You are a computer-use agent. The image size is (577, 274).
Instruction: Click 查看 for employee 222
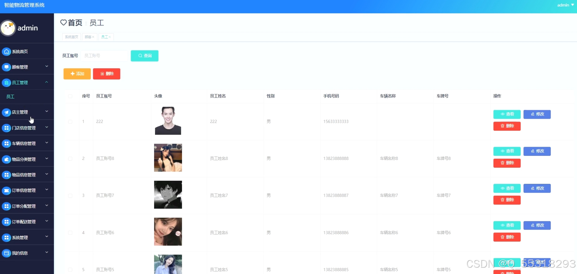507,114
